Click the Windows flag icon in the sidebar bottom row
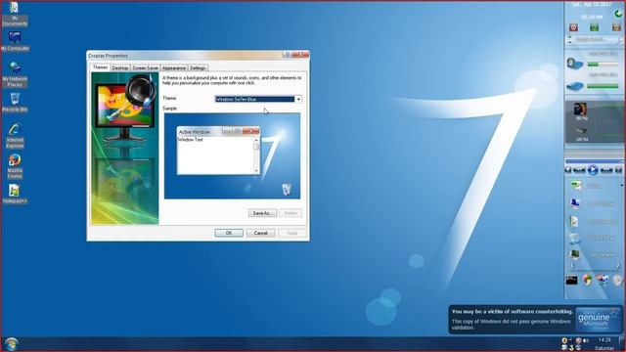The width and height of the screenshot is (626, 352). pos(603,281)
